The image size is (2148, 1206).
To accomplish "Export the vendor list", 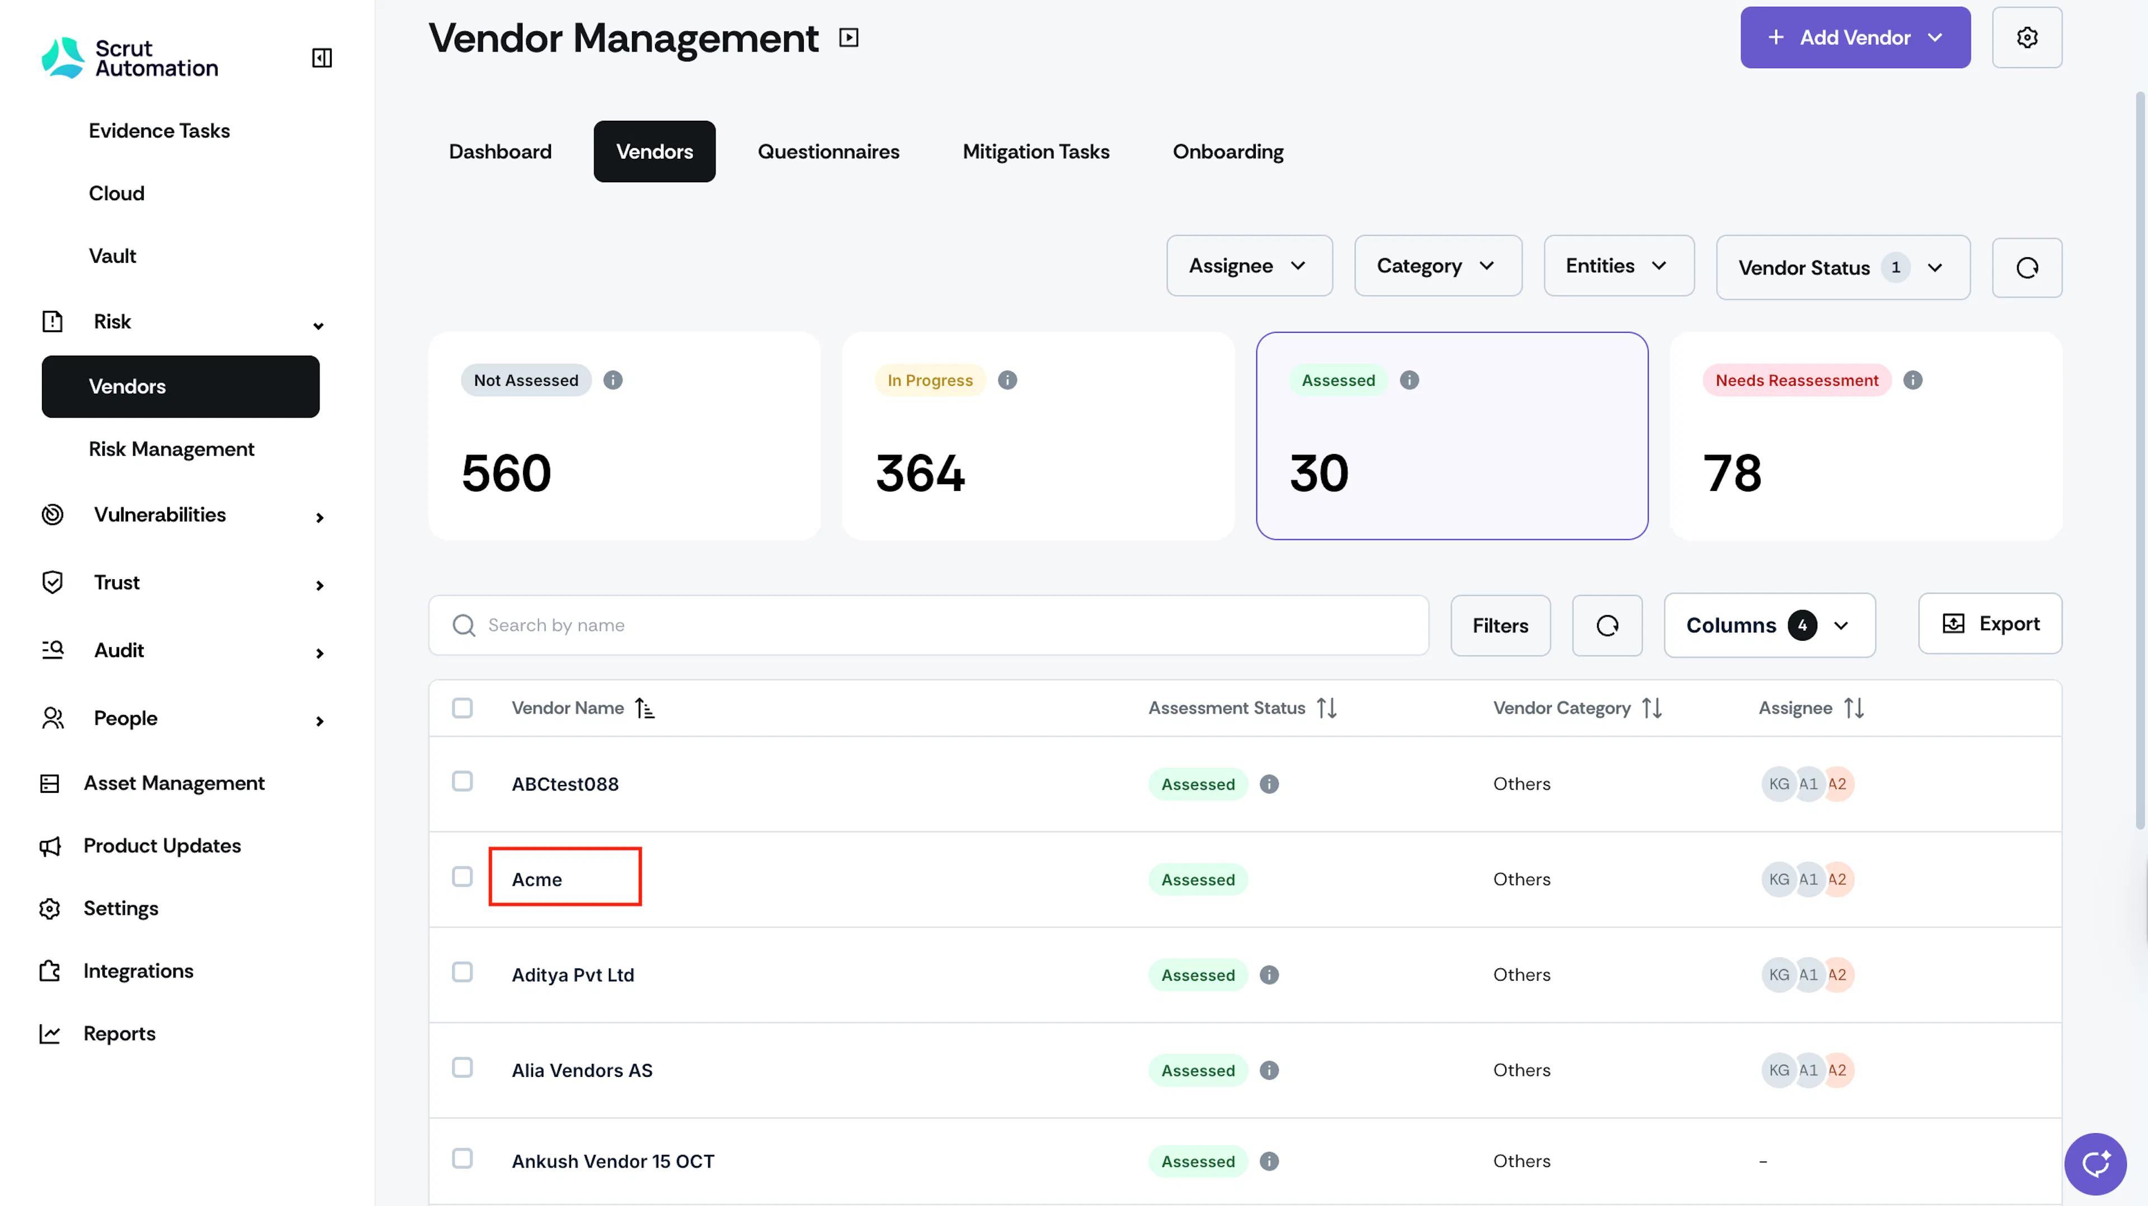I will pos(1990,623).
